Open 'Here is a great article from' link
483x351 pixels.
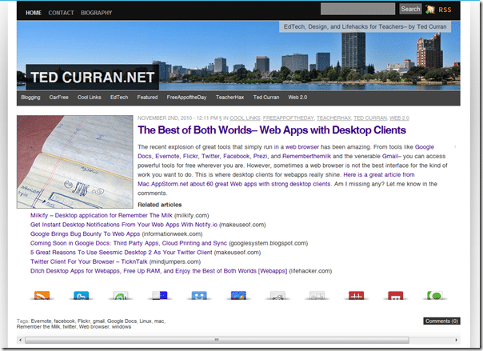pos(379,174)
